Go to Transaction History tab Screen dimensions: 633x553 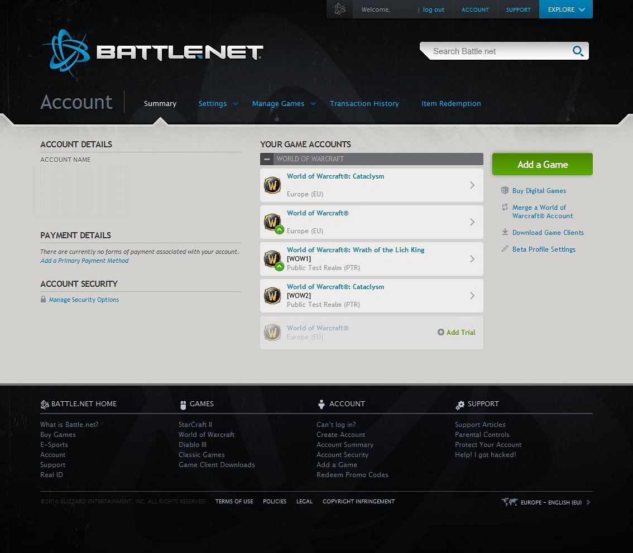click(364, 104)
